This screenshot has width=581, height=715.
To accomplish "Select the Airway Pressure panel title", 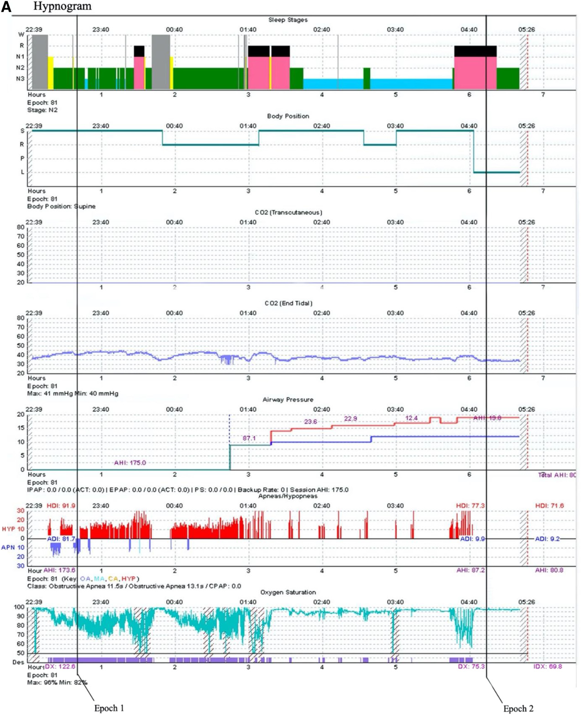I will 288,399.
